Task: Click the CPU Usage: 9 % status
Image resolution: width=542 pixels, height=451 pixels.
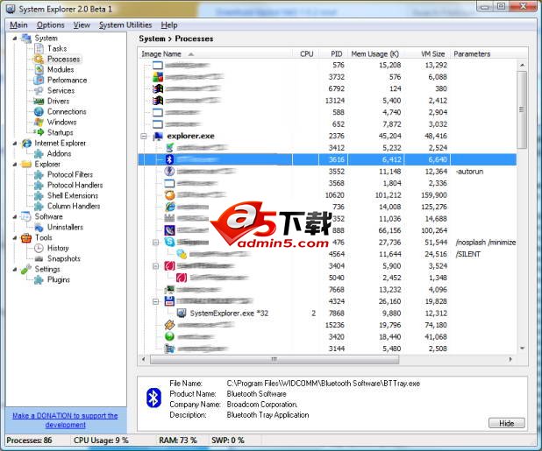Action: (101, 440)
